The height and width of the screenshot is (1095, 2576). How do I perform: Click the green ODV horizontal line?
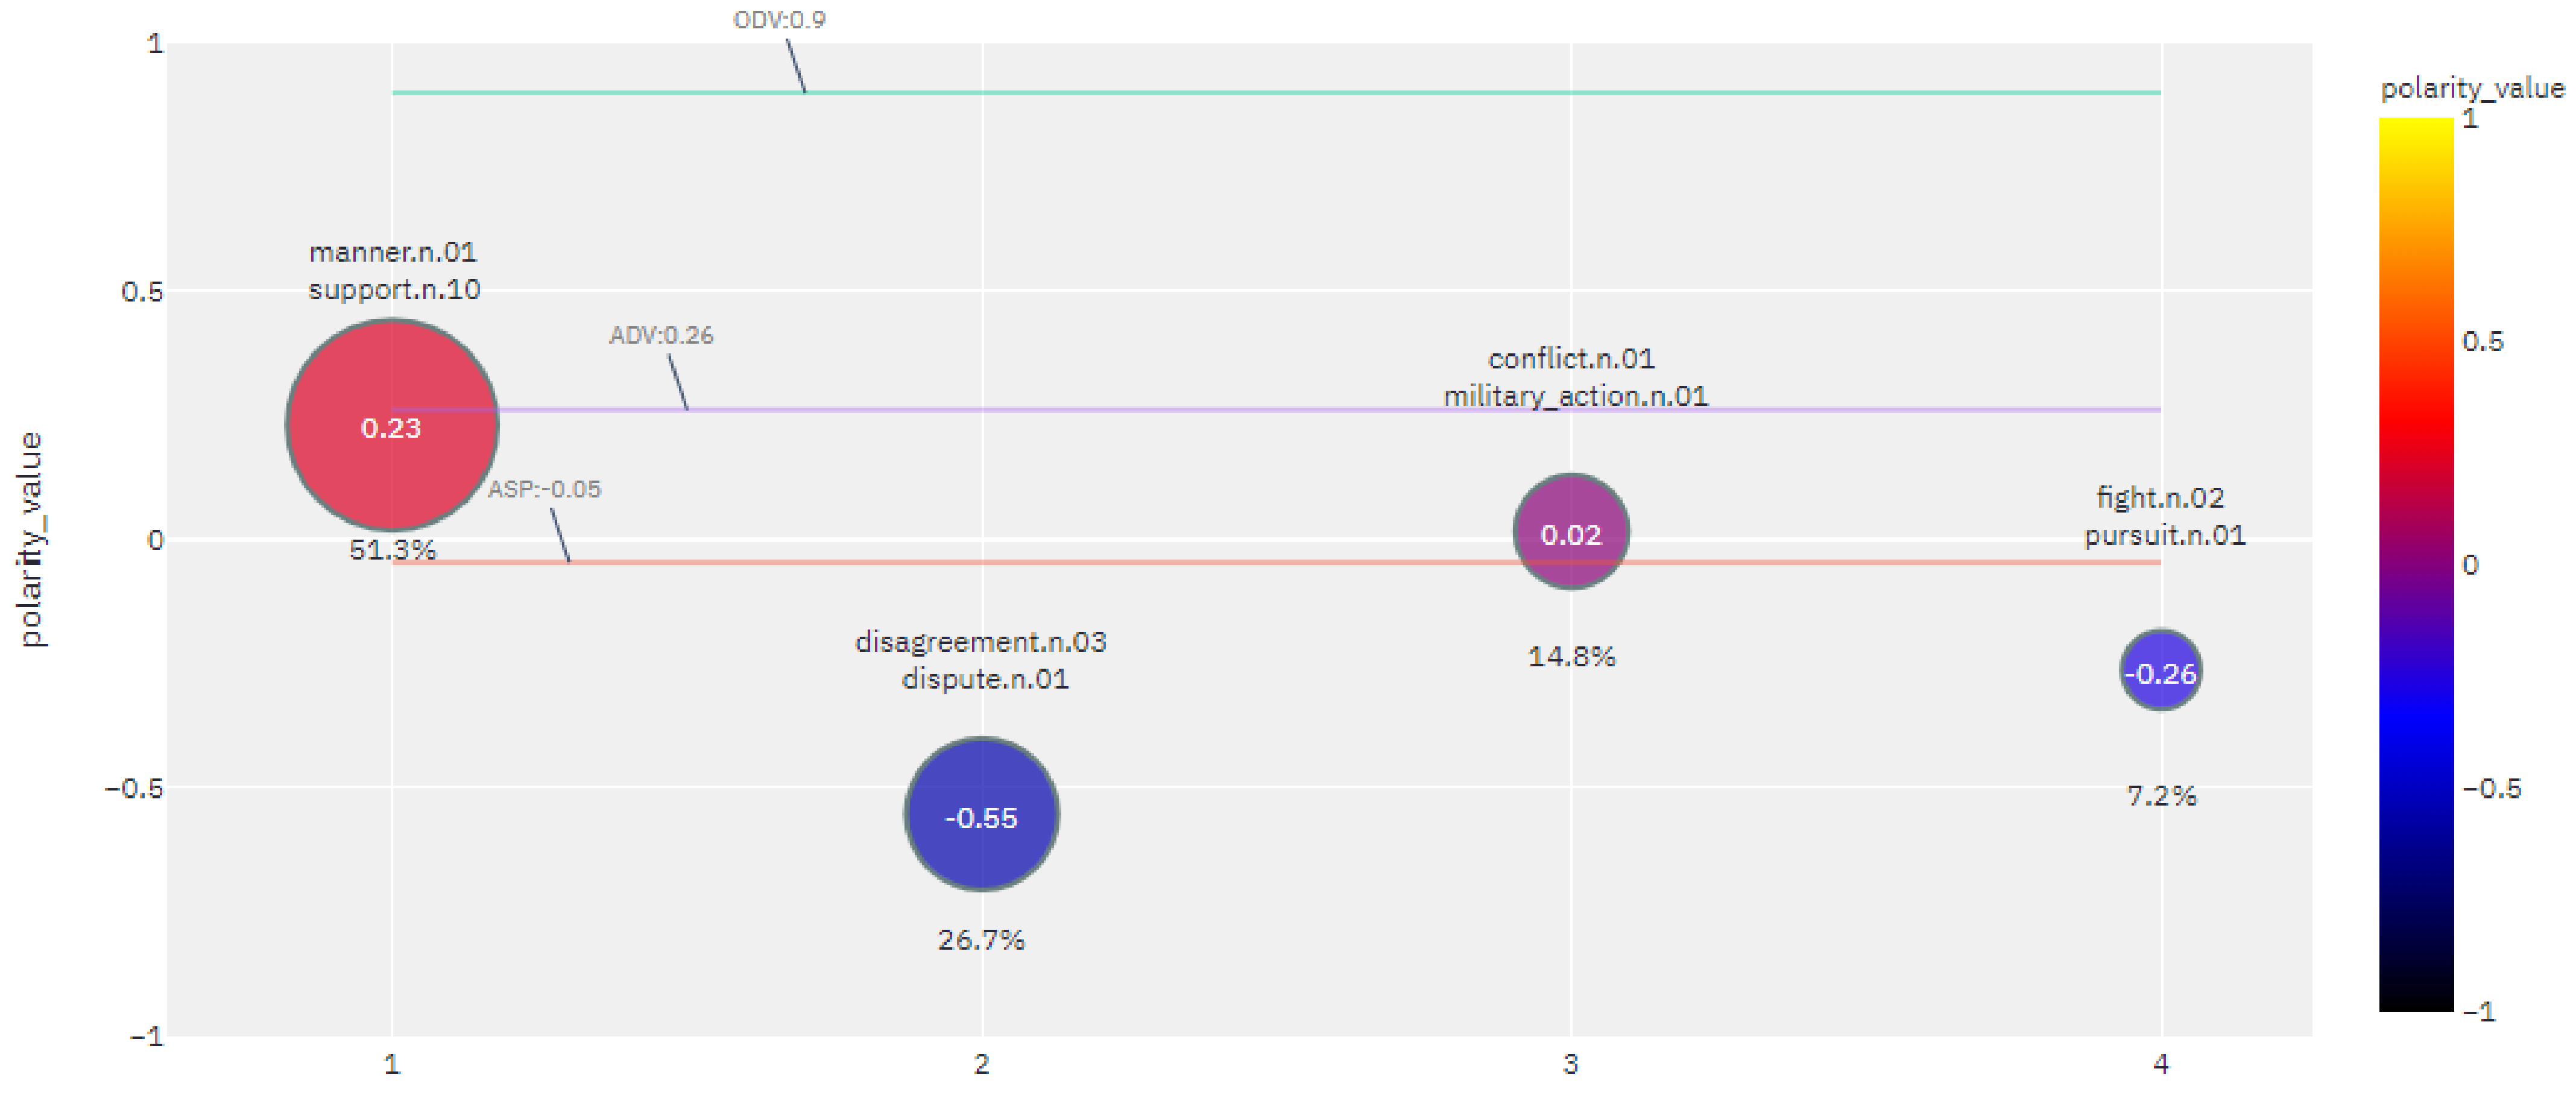click(1276, 93)
